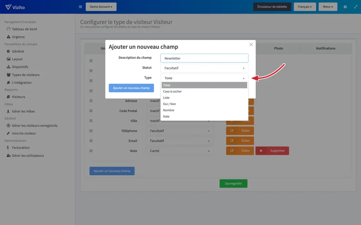This screenshot has width=361, height=225.
Task: Click the Gérer les hôtes person icon
Action: (x=8, y=111)
